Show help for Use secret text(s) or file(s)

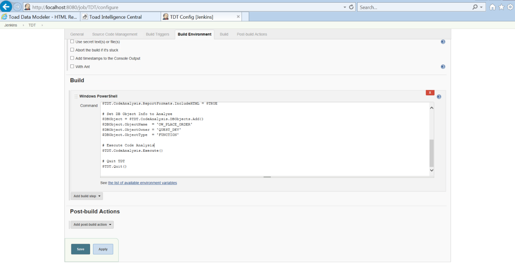point(443,41)
